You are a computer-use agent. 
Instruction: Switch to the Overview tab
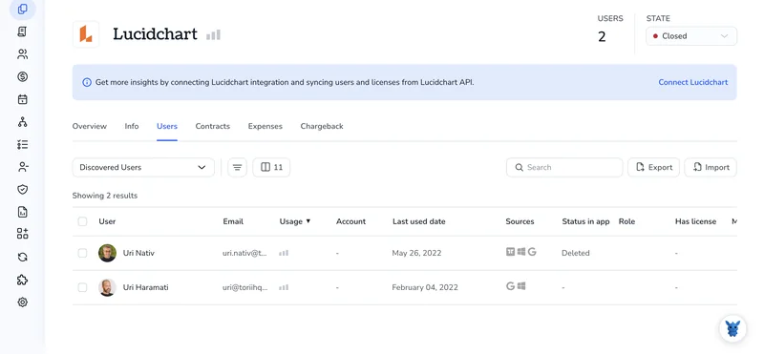(89, 126)
